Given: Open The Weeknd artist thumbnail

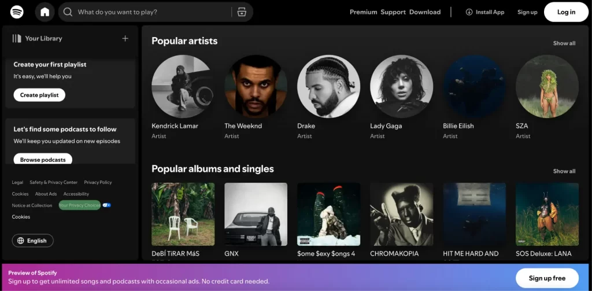Looking at the screenshot, I should (256, 86).
